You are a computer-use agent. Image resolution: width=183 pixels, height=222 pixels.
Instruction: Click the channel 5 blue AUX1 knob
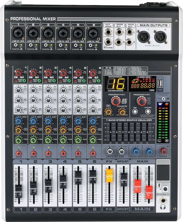click(x=78, y=121)
